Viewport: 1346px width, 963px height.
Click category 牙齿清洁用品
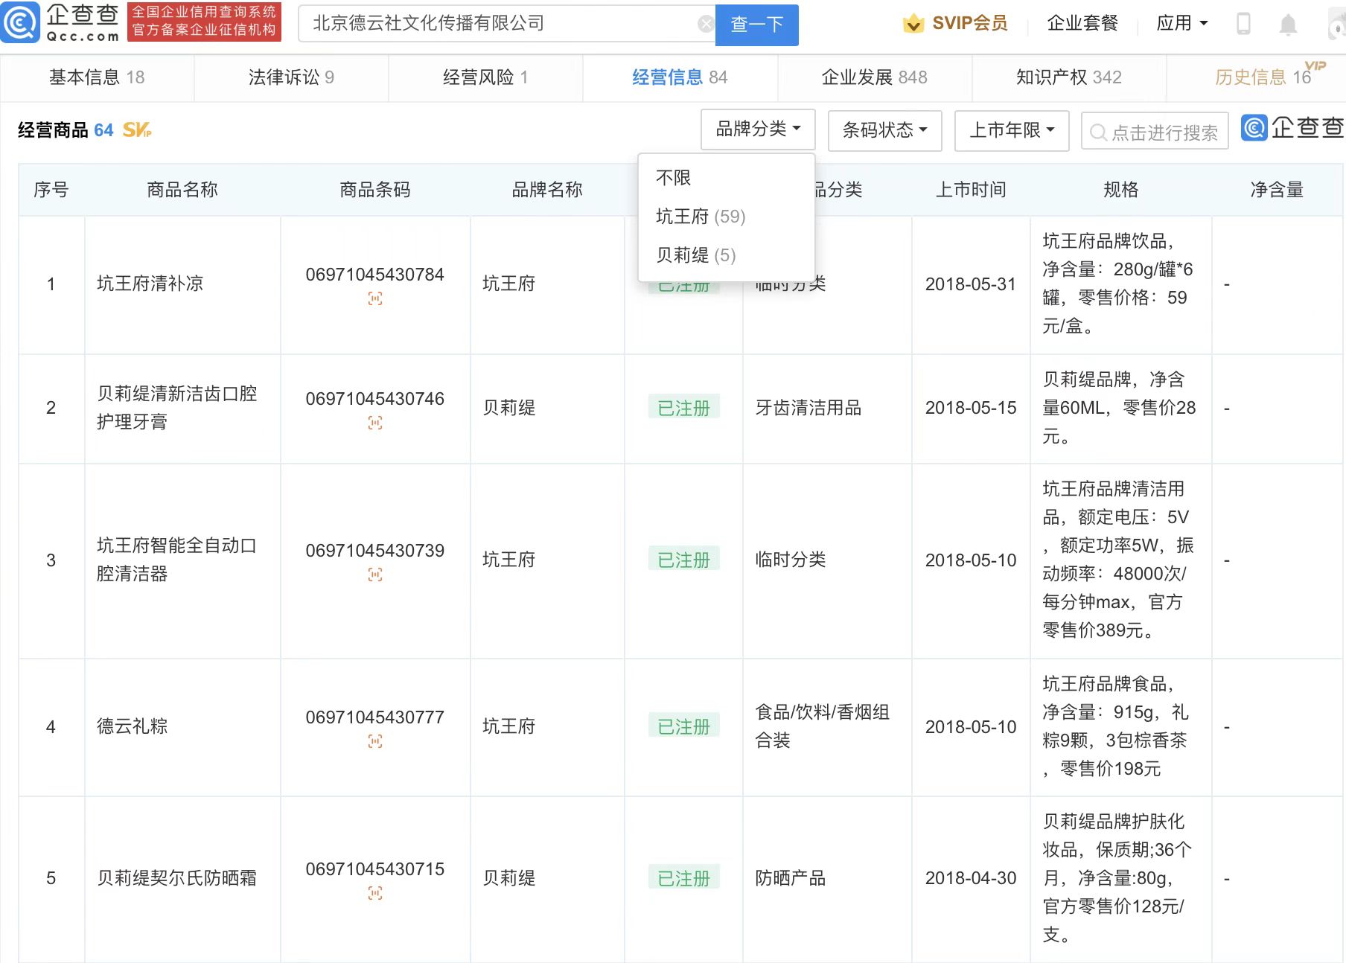click(808, 408)
